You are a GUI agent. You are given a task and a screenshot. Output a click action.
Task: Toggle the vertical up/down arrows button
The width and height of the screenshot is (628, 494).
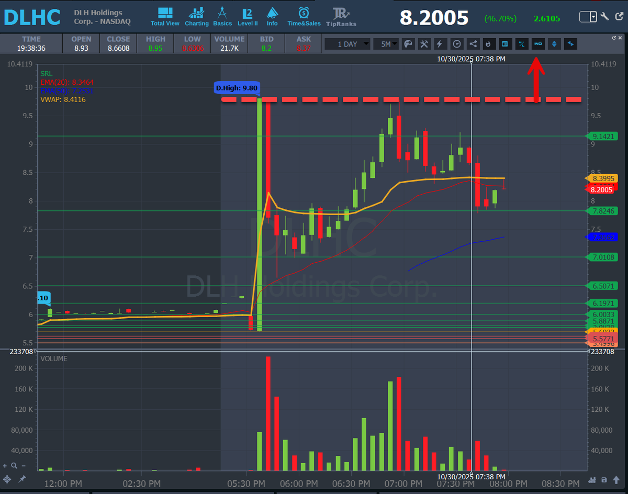point(554,44)
